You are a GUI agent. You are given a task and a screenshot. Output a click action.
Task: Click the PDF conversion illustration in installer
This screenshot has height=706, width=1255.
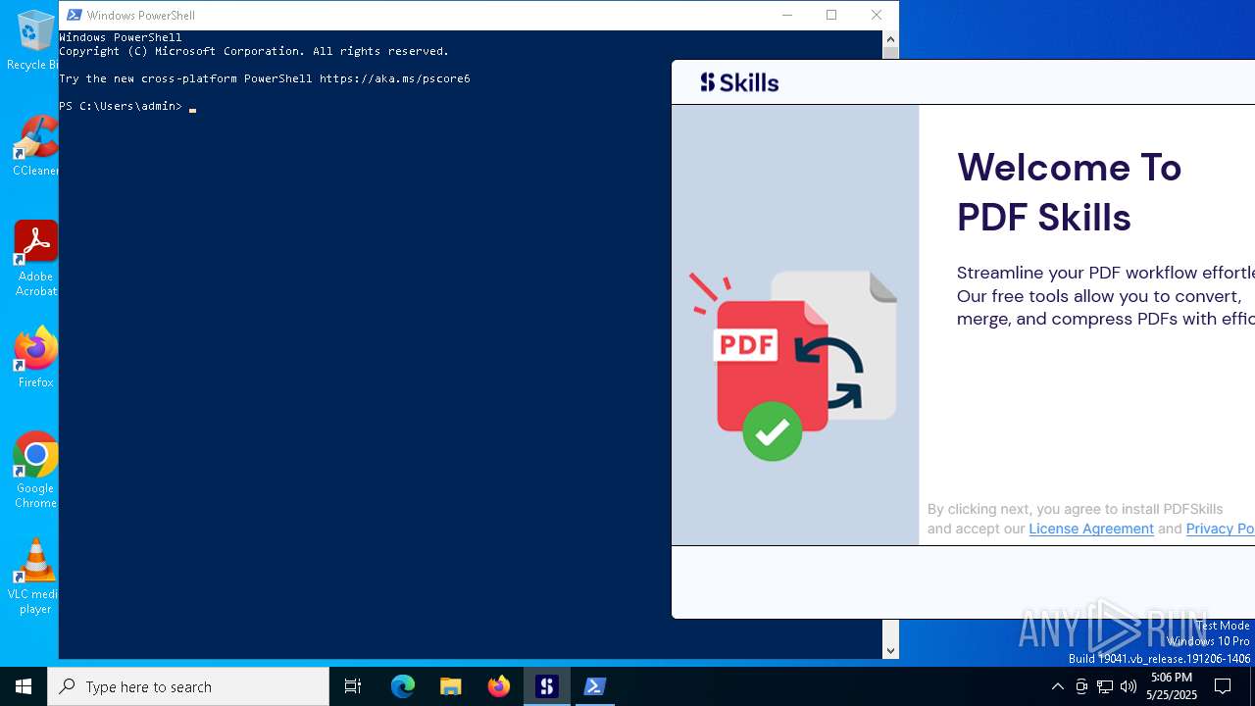point(792,366)
